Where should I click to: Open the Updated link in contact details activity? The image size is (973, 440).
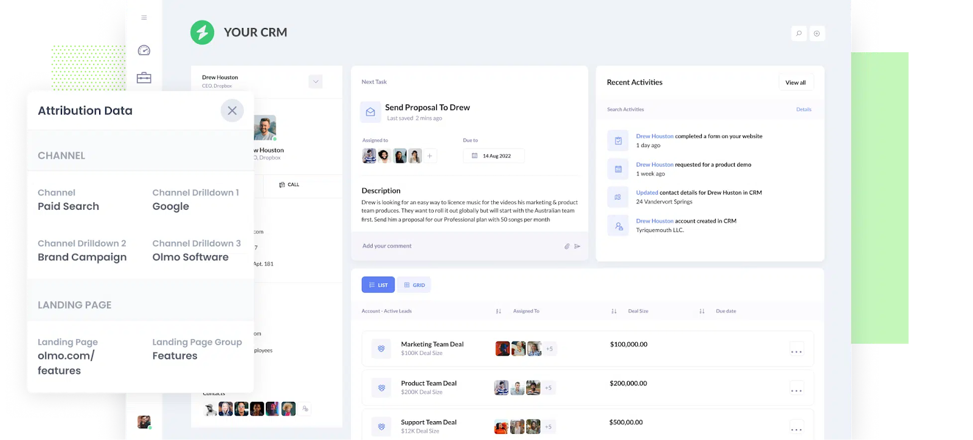[647, 193]
